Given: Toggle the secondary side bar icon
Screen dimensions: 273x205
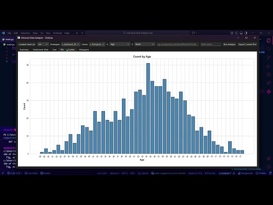Looking at the screenshot, I should point(246,33).
